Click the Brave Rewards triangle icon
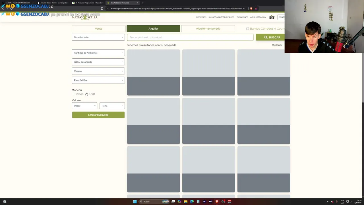The image size is (364, 205). click(x=256, y=9)
